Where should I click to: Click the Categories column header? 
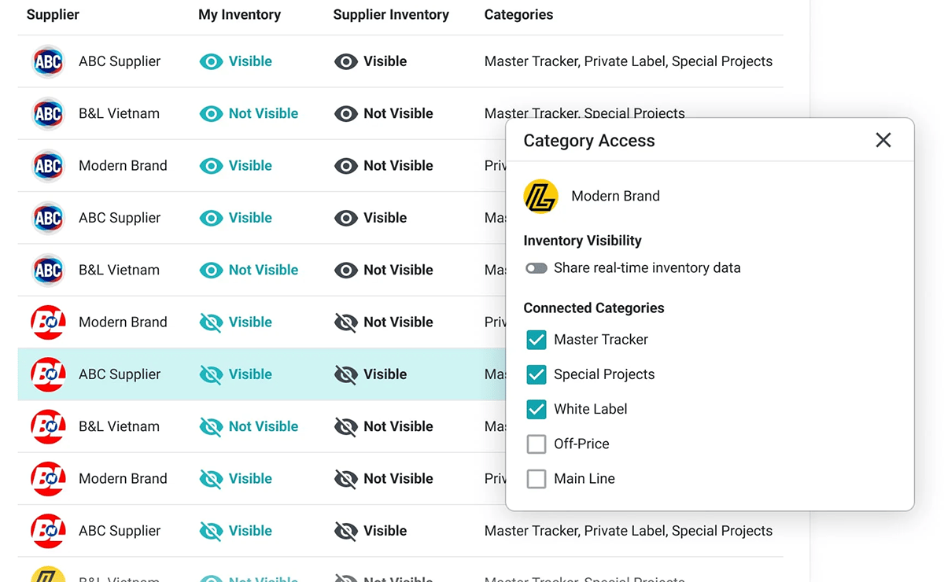tap(518, 15)
